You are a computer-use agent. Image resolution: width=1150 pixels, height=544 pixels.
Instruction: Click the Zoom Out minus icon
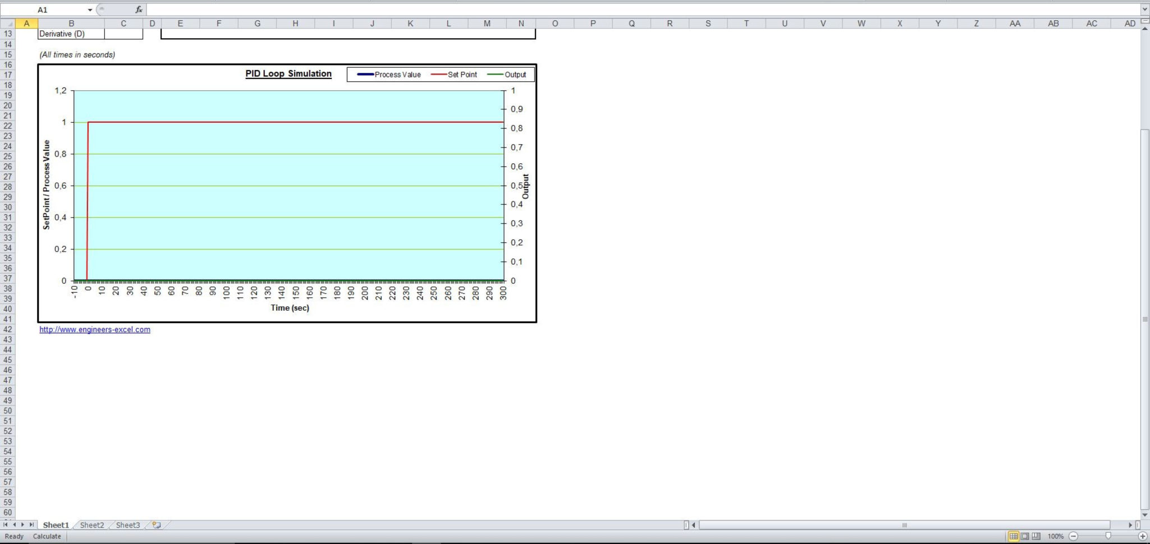coord(1074,536)
